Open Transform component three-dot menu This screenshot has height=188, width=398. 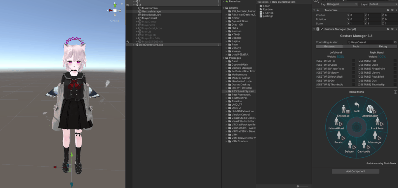click(396, 10)
